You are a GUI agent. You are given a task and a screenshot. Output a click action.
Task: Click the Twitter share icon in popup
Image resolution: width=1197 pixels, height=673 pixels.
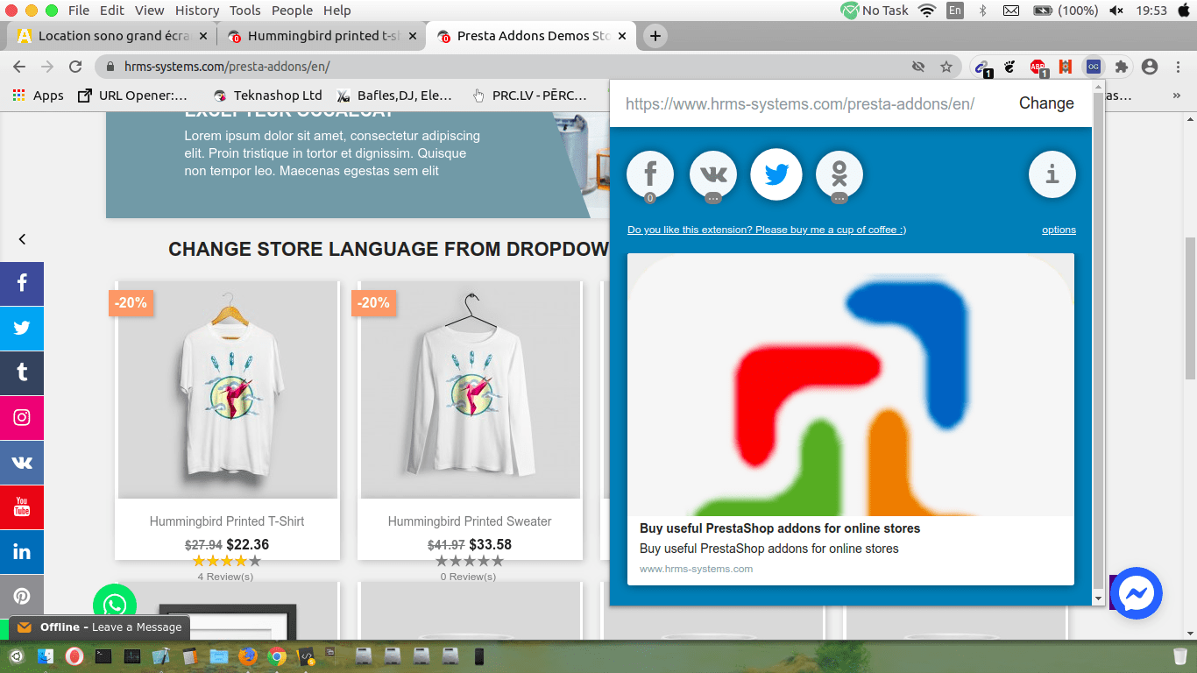776,174
